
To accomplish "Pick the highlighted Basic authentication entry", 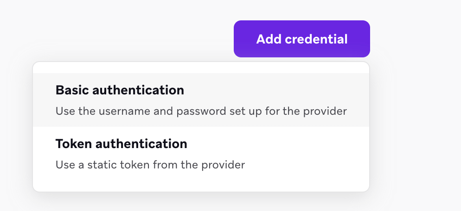I will (x=201, y=100).
